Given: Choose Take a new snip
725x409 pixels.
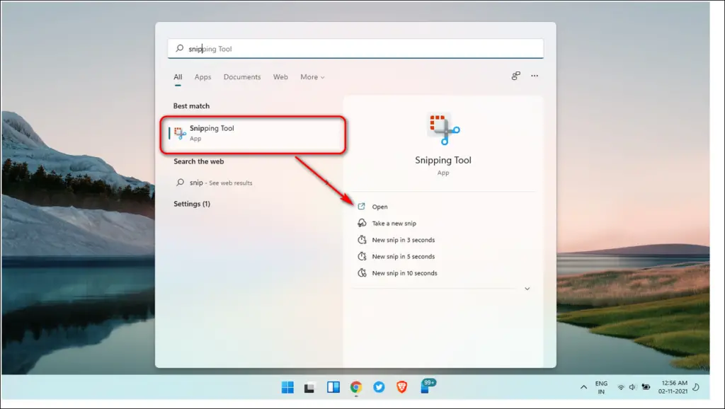Looking at the screenshot, I should pyautogui.click(x=394, y=223).
